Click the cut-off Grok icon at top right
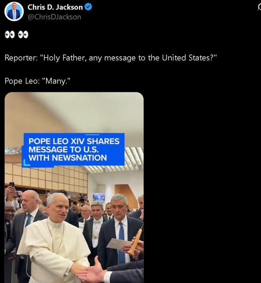 (x=259, y=7)
